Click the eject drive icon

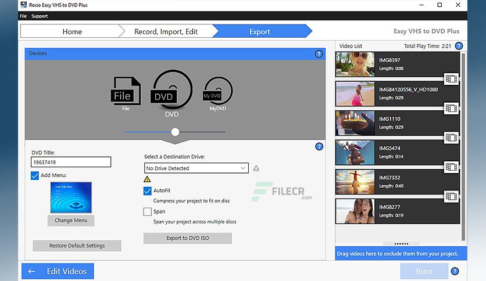256,168
